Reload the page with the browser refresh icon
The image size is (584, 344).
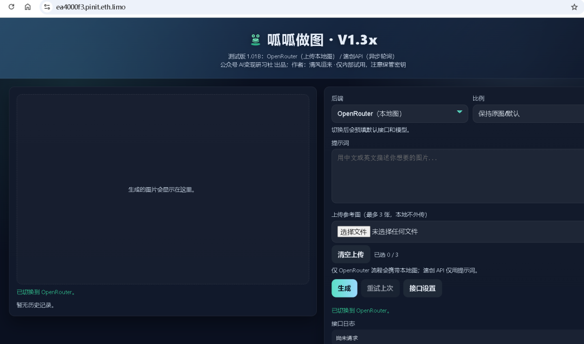[x=11, y=6]
